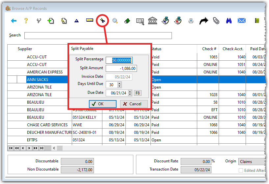Jump to last record navigation button
Screen dimensions: 269x184
[x=41, y=148]
